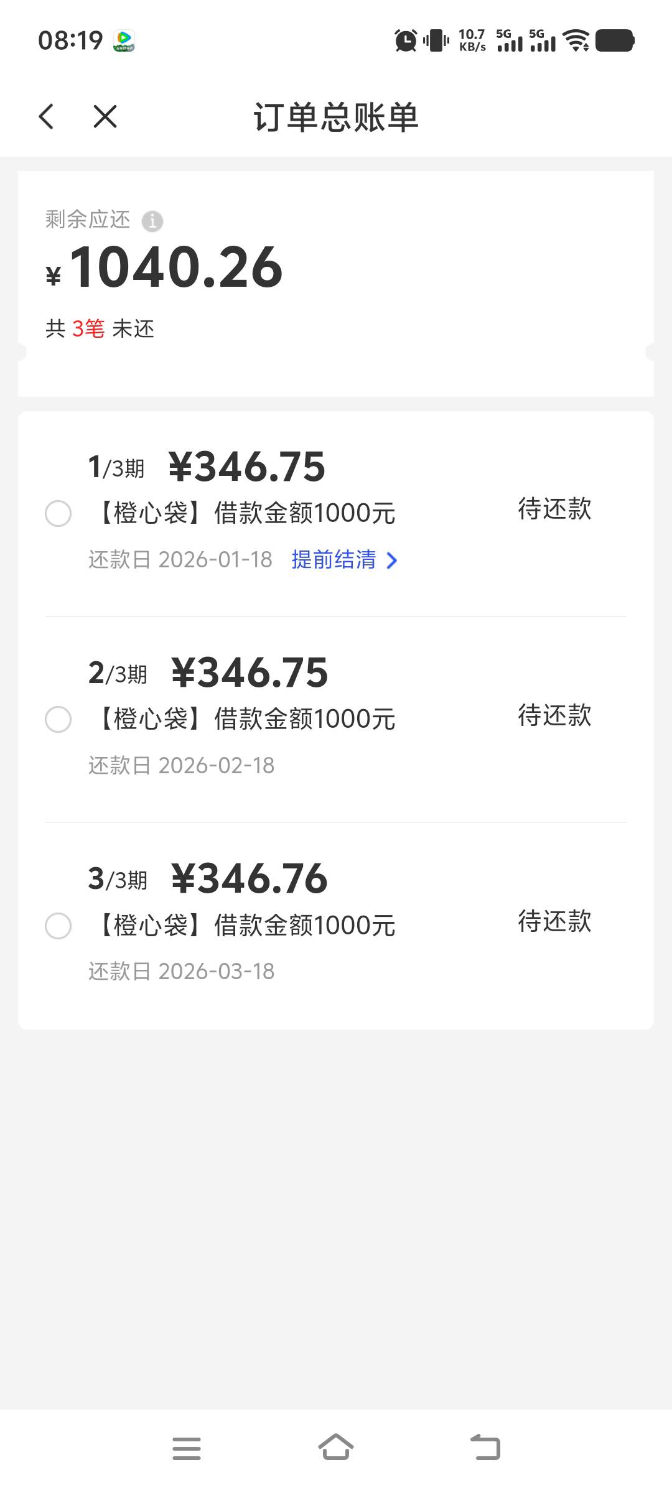
Task: Select the 3/3期 installment radio button
Action: (58, 926)
